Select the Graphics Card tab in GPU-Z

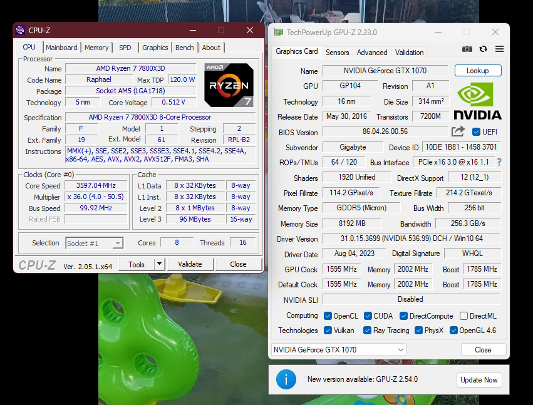point(297,51)
